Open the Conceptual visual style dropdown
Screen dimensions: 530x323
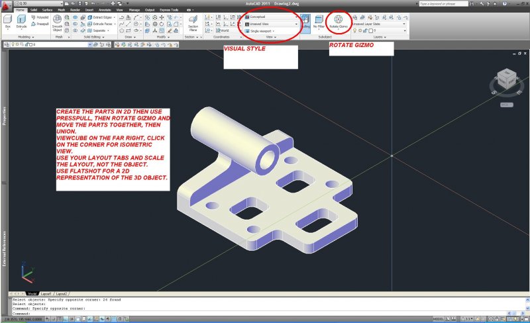click(x=271, y=17)
